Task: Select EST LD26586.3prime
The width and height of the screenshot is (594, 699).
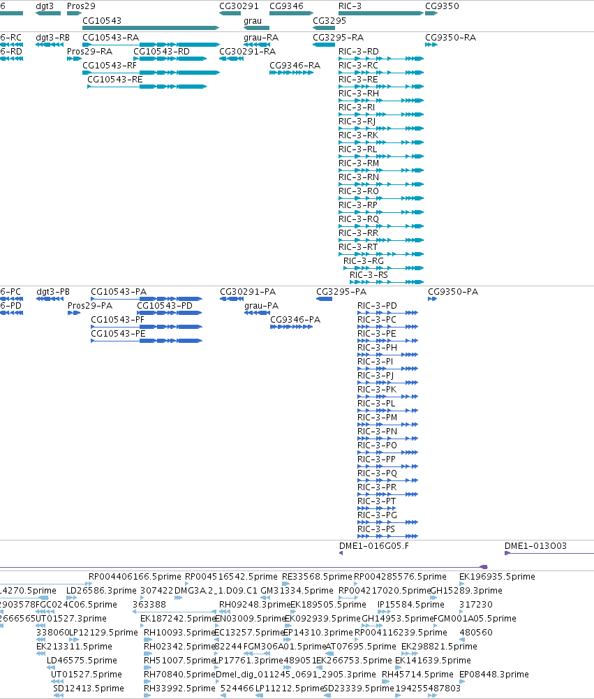Action: pyautogui.click(x=72, y=597)
